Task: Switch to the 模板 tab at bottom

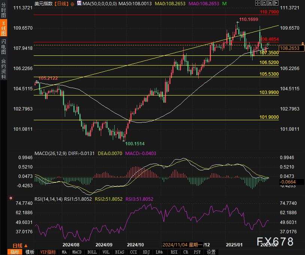Action: pyautogui.click(x=30, y=252)
